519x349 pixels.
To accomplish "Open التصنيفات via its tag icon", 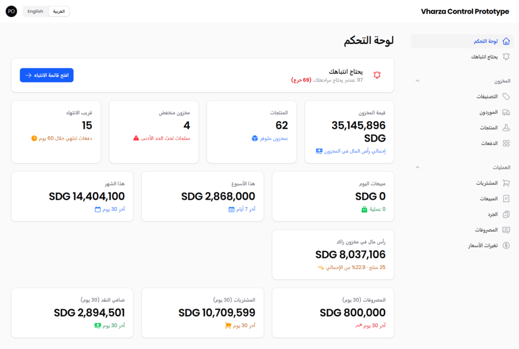I will 506,97.
